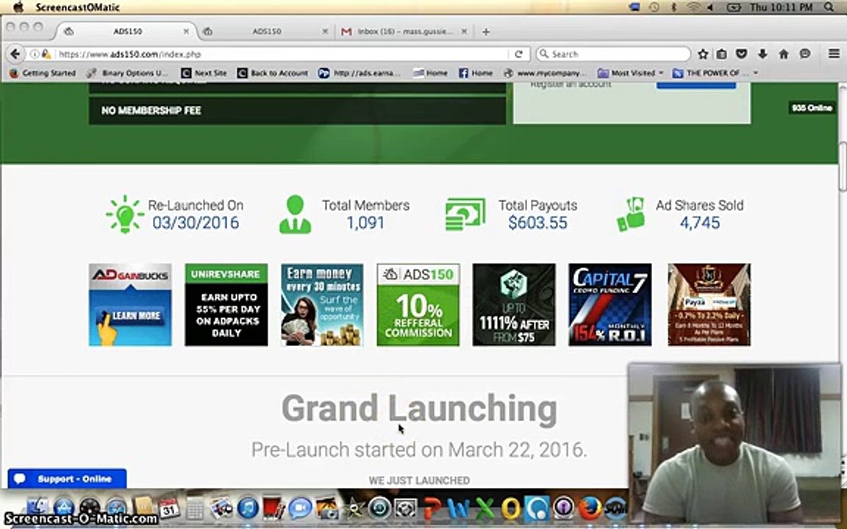Viewport: 847px width, 529px height.
Task: Open the ADS150 10% referral commission banner
Action: click(x=418, y=305)
